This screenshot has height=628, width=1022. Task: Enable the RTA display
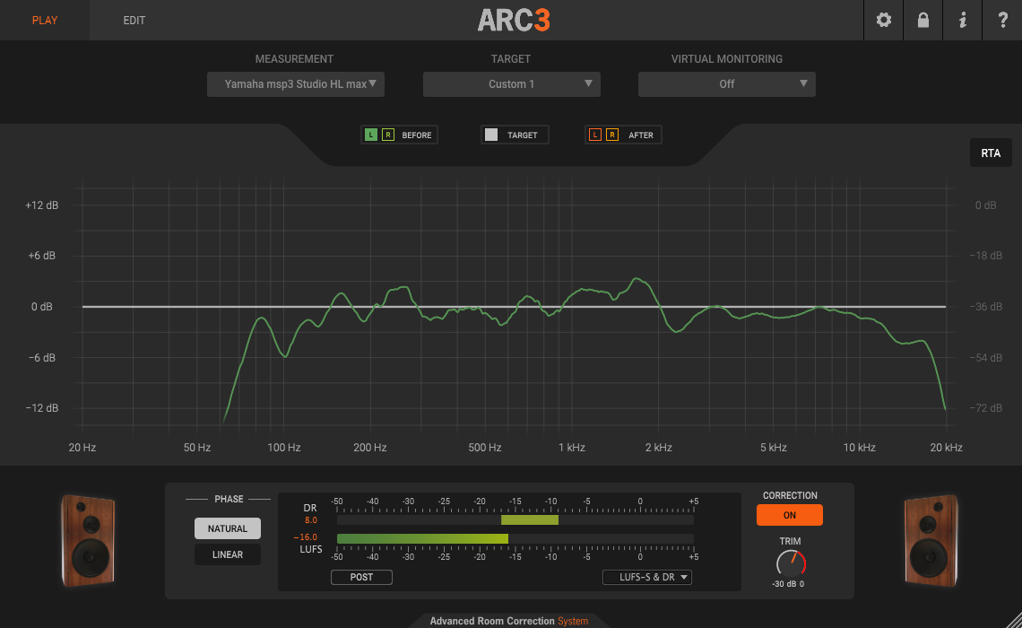990,153
